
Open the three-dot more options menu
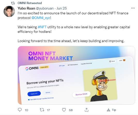coord(133,8)
